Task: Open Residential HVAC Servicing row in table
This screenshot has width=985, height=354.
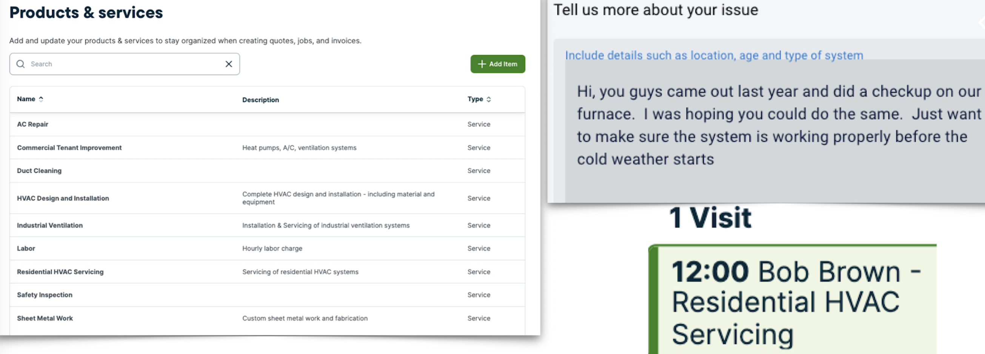Action: tap(267, 272)
